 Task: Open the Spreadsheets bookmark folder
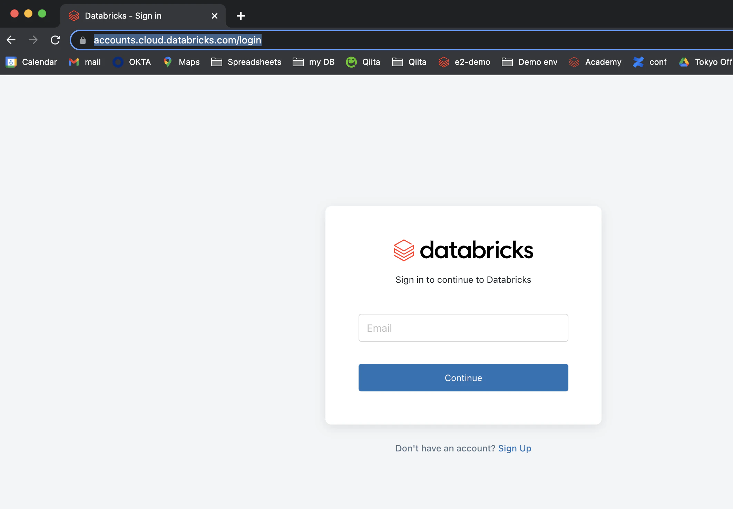pos(246,62)
